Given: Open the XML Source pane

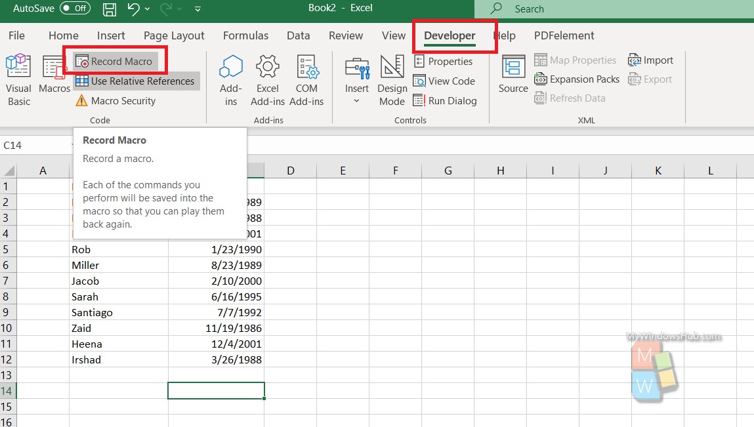Looking at the screenshot, I should click(x=513, y=74).
